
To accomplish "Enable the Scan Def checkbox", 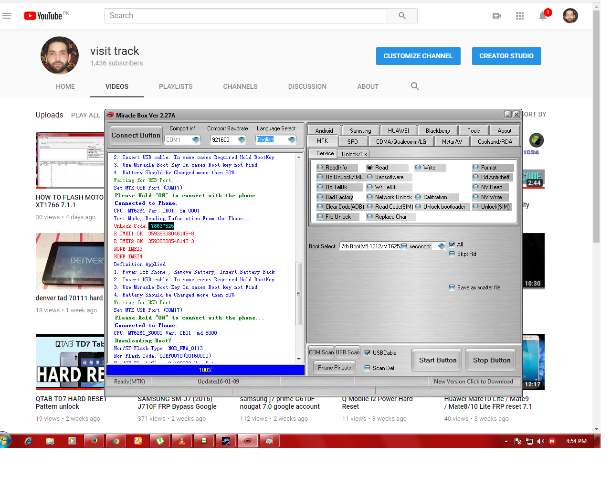I will point(367,368).
